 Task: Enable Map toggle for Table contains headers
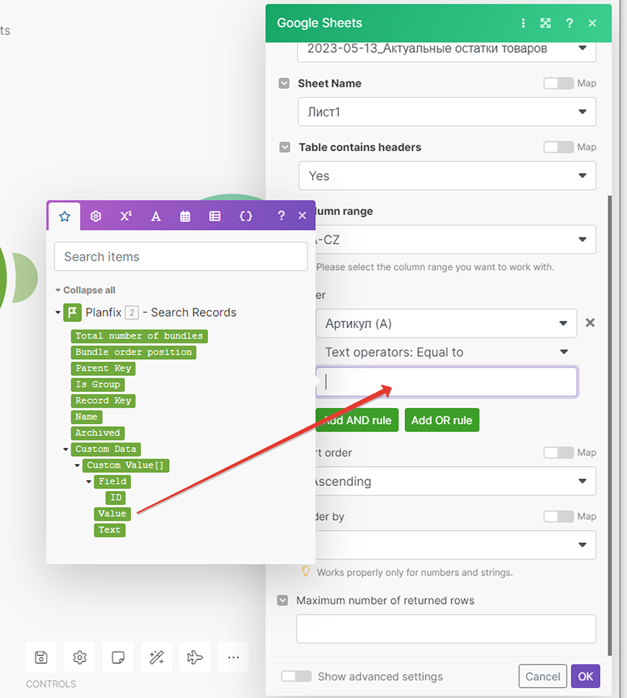(x=558, y=147)
